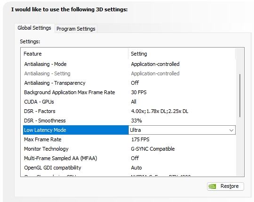254x202 pixels.
Task: Click the Restore button
Action: [225, 186]
